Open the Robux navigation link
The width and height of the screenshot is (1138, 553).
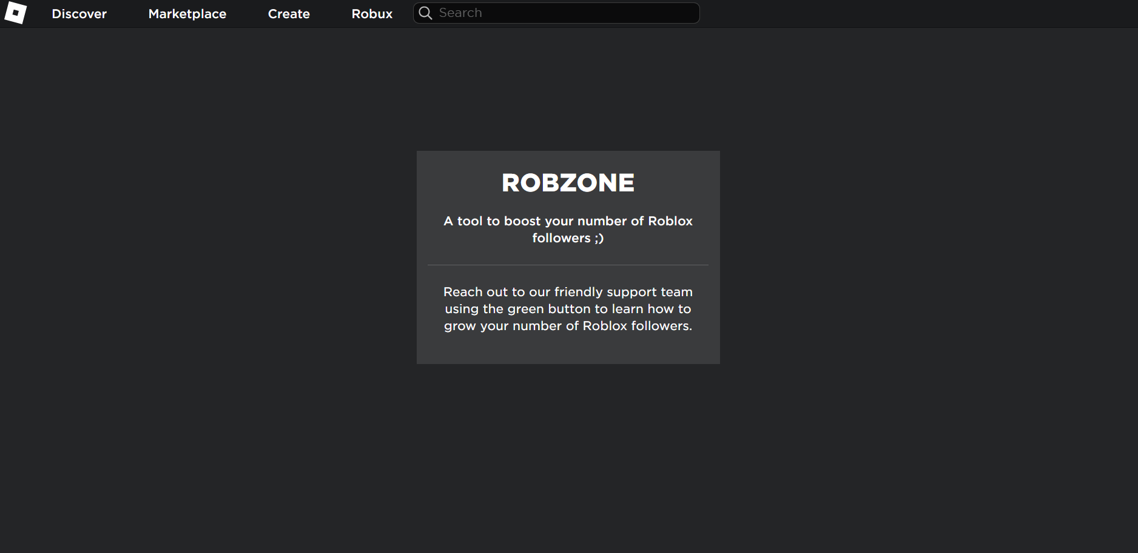click(372, 13)
